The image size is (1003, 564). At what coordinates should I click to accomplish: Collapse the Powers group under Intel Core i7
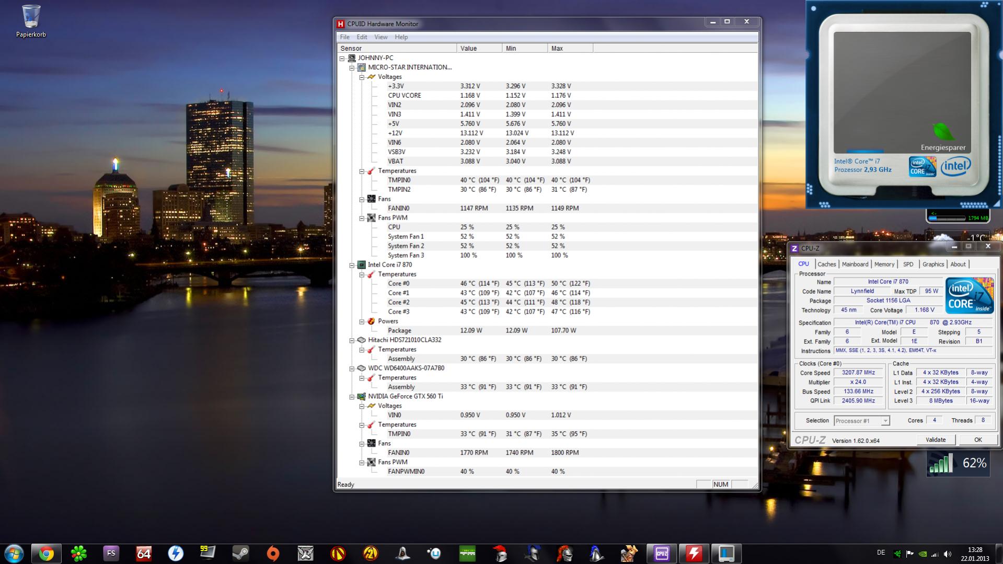click(x=362, y=321)
